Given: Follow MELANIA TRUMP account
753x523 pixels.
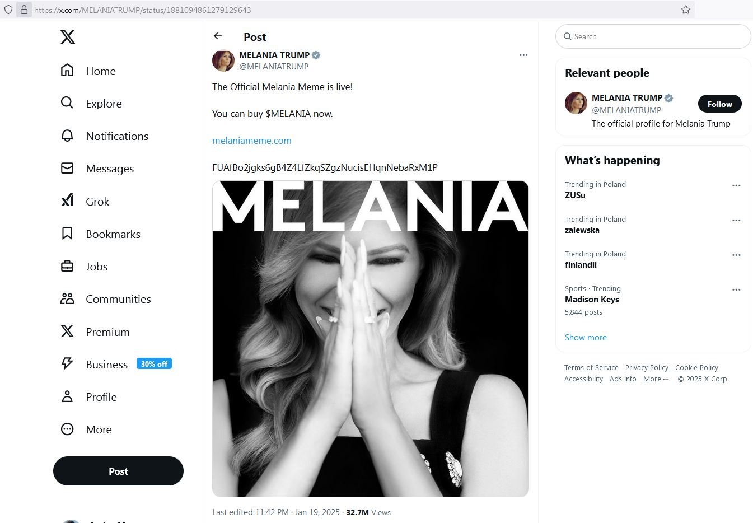Looking at the screenshot, I should pos(719,104).
